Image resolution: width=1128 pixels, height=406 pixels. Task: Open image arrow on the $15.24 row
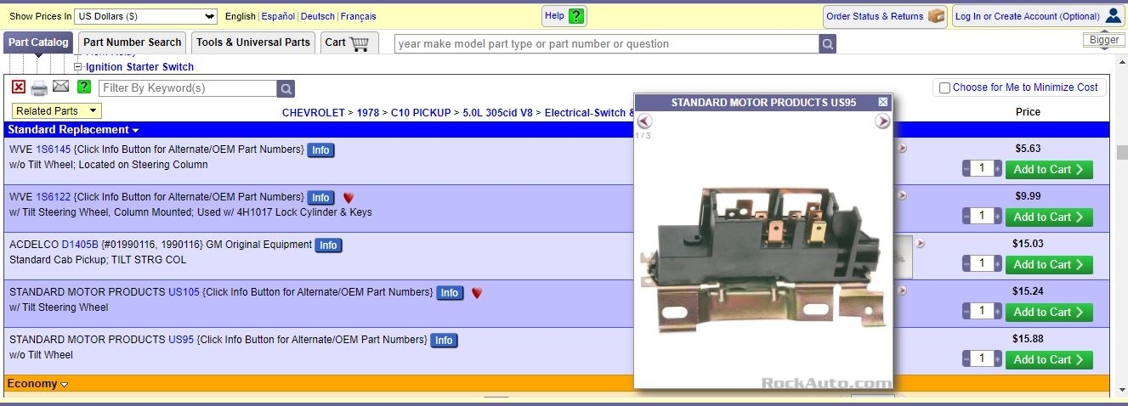[x=902, y=290]
